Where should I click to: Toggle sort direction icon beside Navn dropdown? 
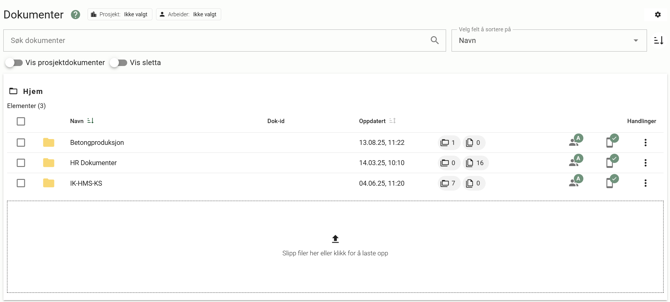pyautogui.click(x=659, y=41)
